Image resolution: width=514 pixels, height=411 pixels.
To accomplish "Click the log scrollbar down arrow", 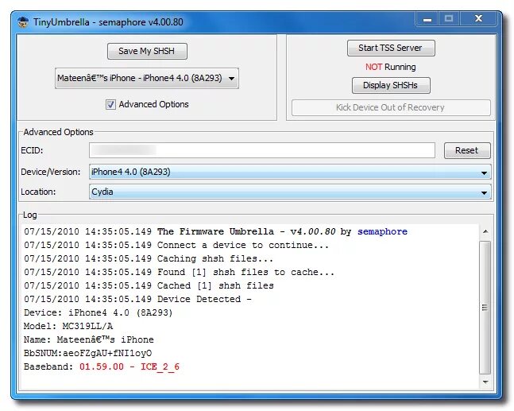I will 485,382.
